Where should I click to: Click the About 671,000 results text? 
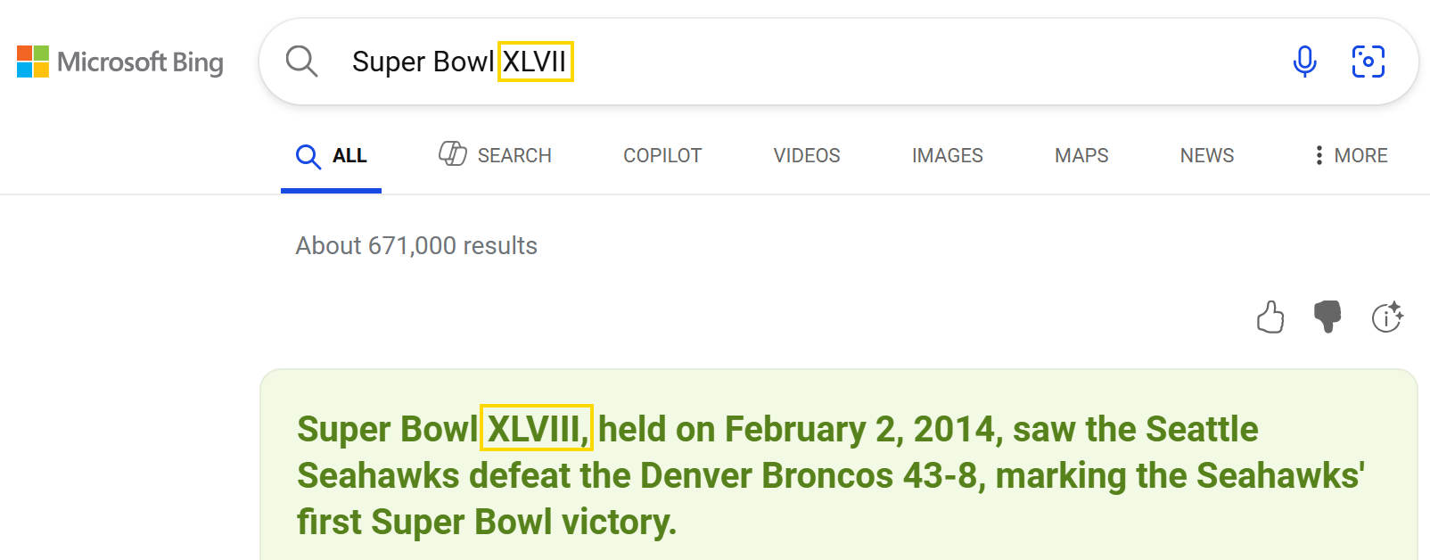coord(416,245)
